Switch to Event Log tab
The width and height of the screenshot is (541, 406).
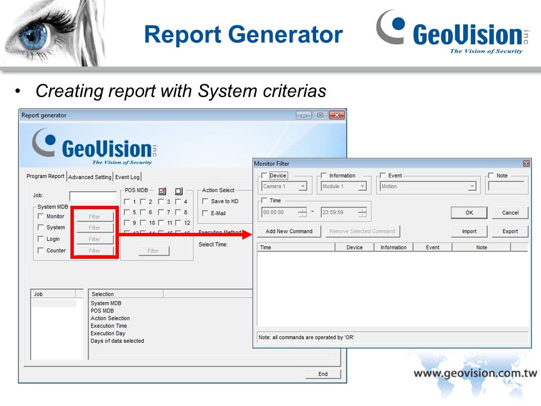[x=127, y=177]
